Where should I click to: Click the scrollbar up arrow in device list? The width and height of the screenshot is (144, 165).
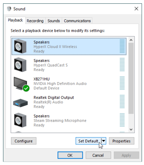(131, 40)
